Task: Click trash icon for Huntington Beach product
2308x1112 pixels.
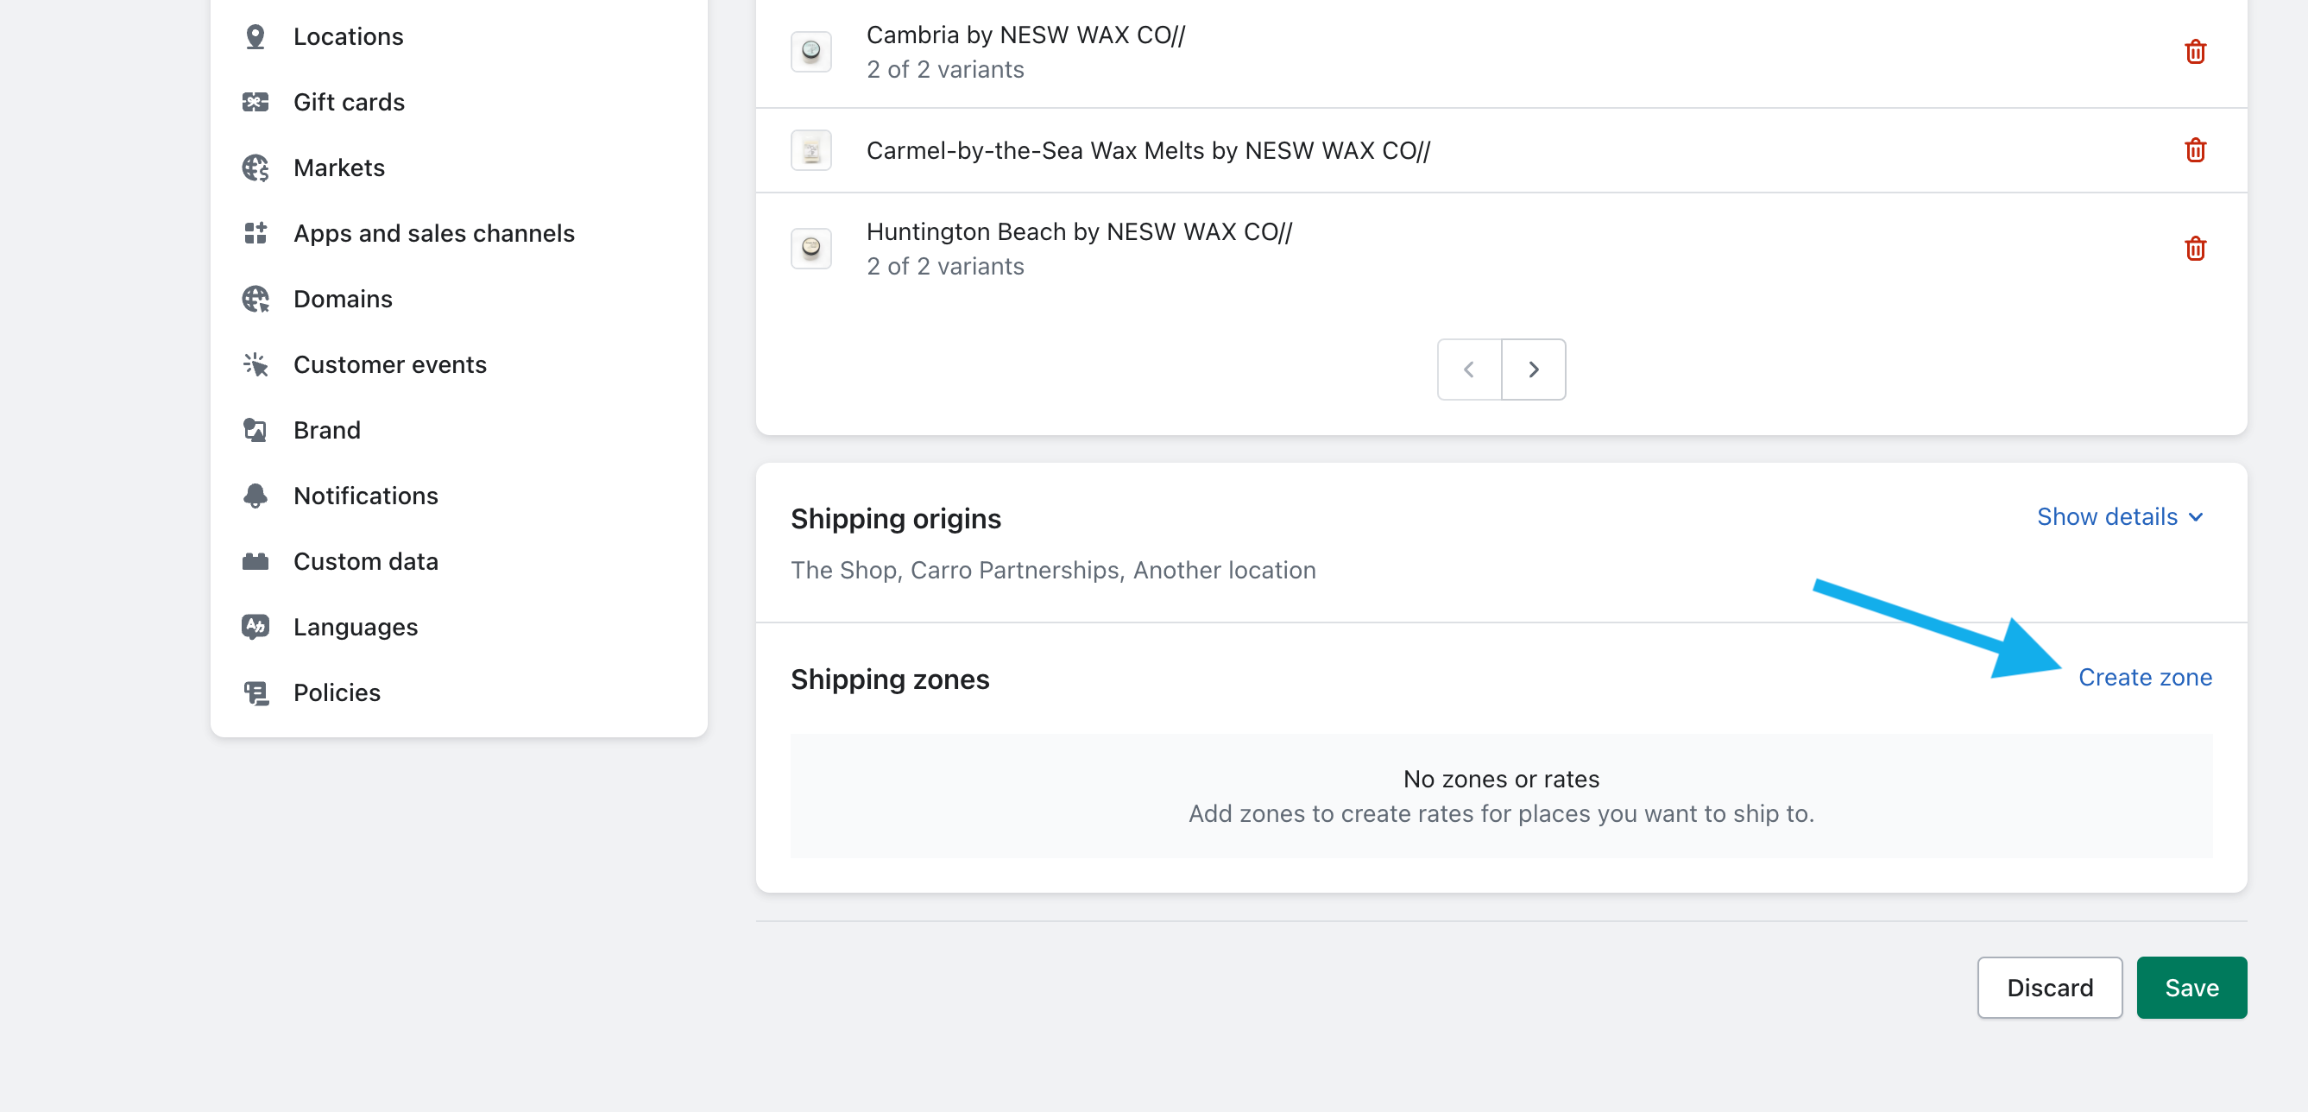Action: click(x=2194, y=248)
